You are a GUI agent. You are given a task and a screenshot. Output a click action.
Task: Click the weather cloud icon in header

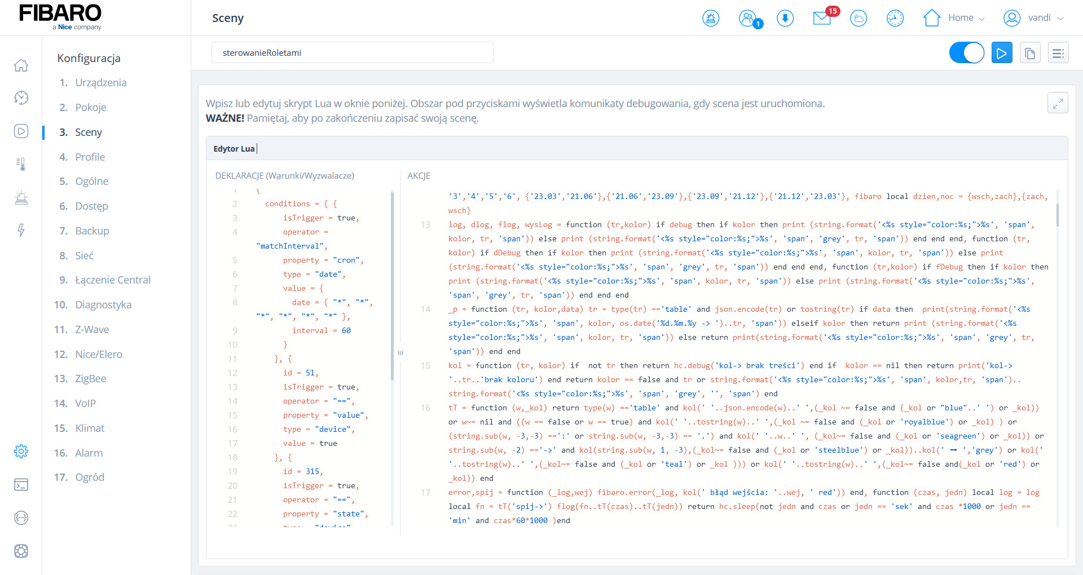[x=859, y=18]
